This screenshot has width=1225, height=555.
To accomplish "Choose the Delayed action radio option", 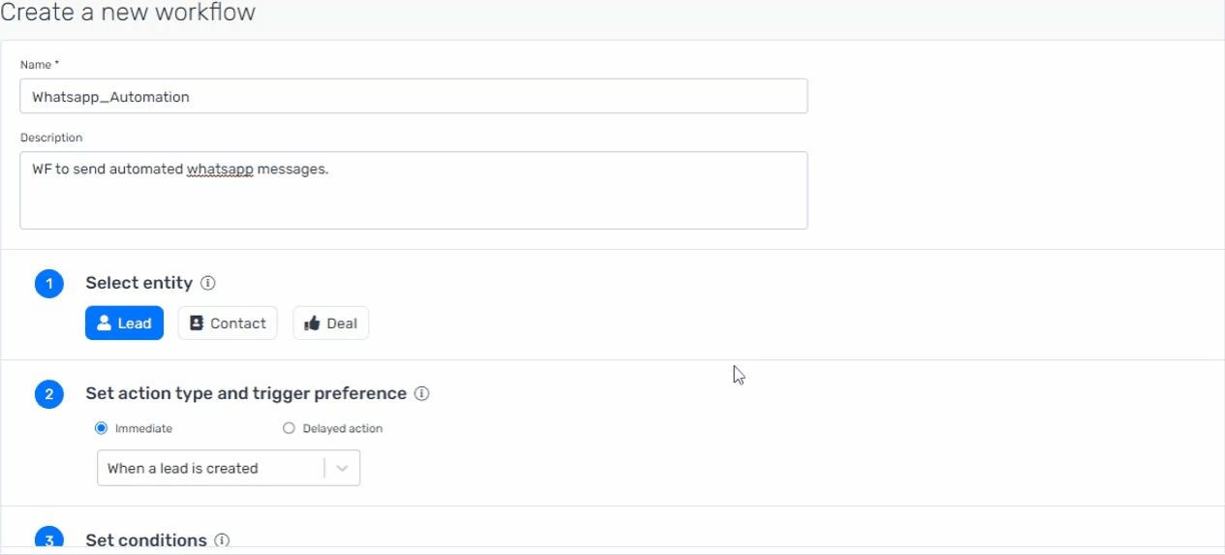I will 289,428.
